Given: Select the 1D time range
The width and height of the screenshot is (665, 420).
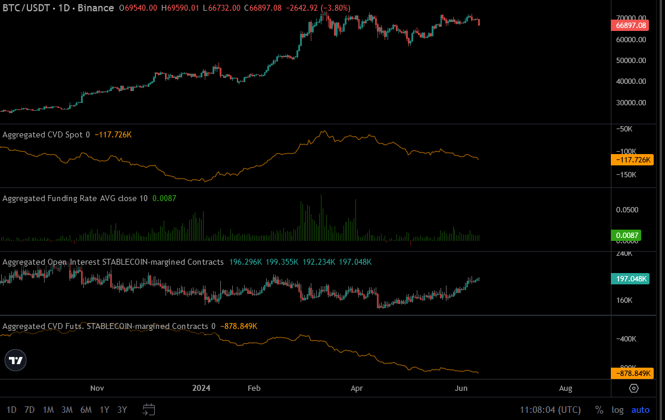Looking at the screenshot, I should click(11, 410).
